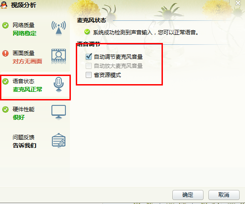The height and width of the screenshot is (204, 245).
Task: Click the computer monitor hardware icon
Action: [59, 112]
